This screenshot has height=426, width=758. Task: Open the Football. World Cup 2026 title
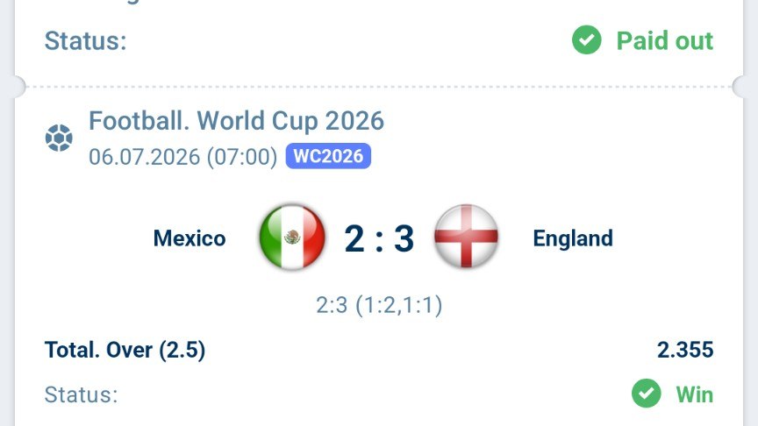(x=236, y=121)
